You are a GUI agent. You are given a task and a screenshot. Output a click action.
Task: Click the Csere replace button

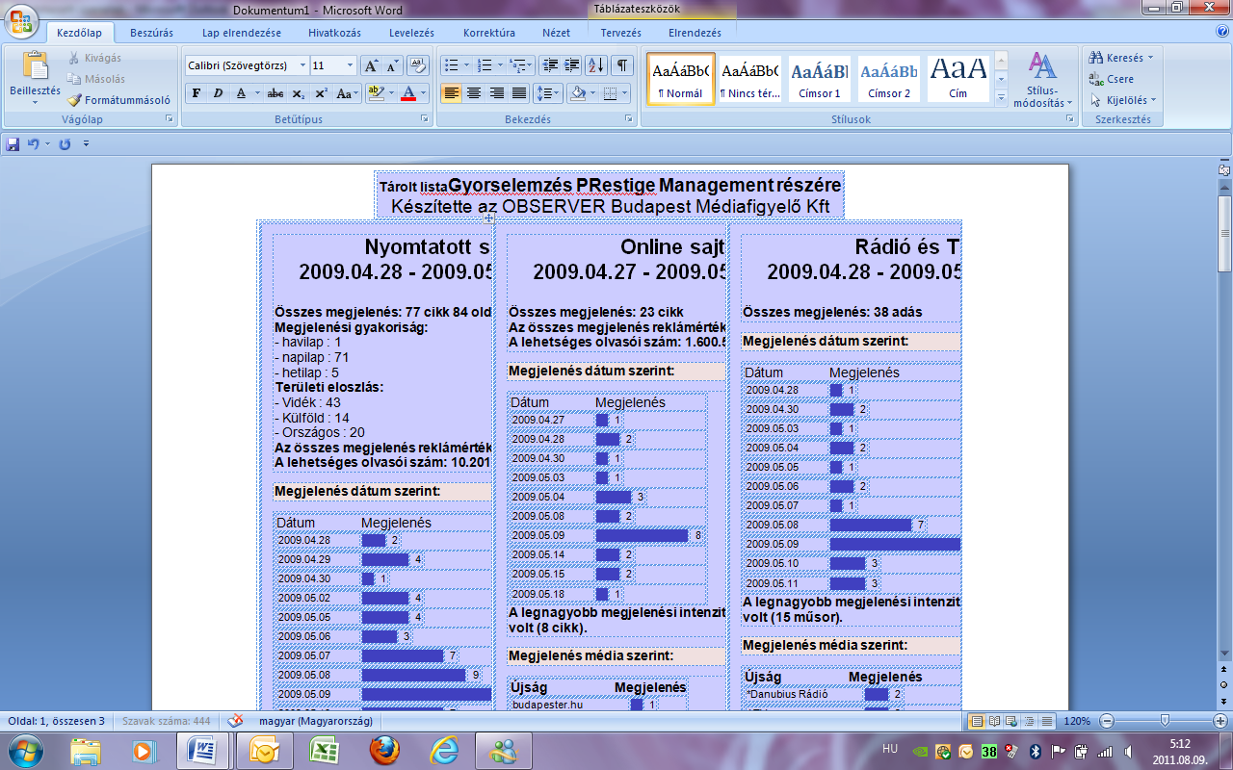(x=1111, y=79)
